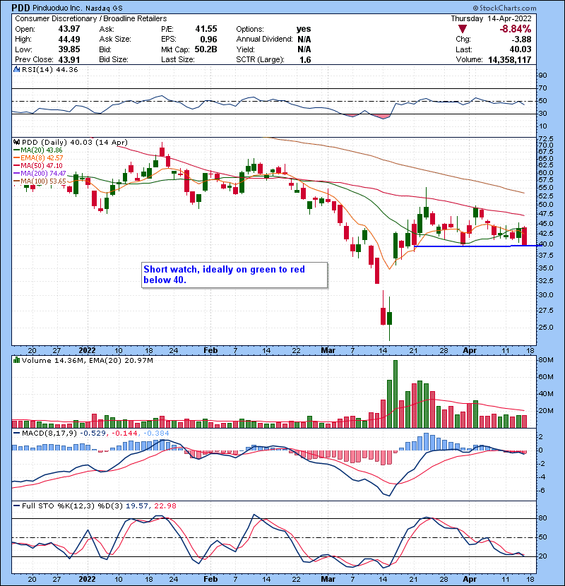The height and width of the screenshot is (586, 565).
Task: Click the Prev Close value 43.91
Action: pos(69,59)
